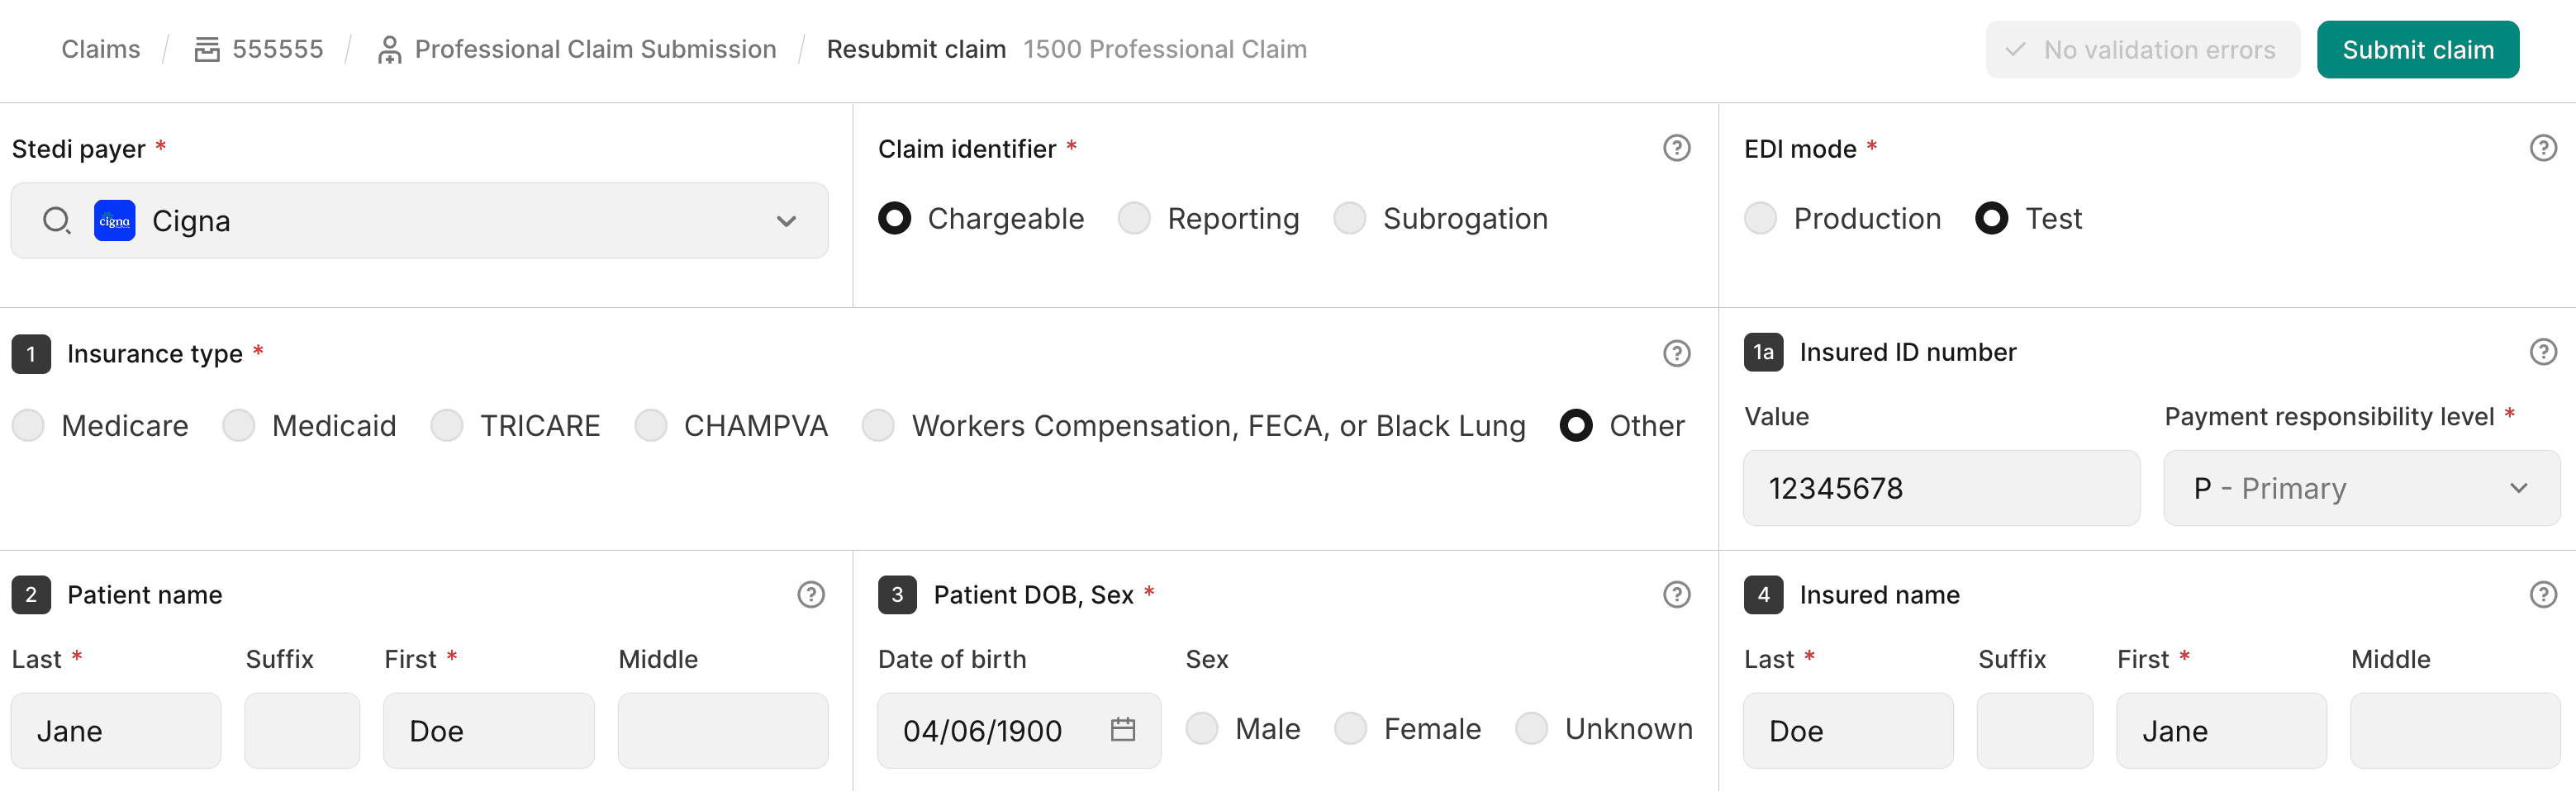Select the Reporting claim identifier option

[x=1135, y=218]
